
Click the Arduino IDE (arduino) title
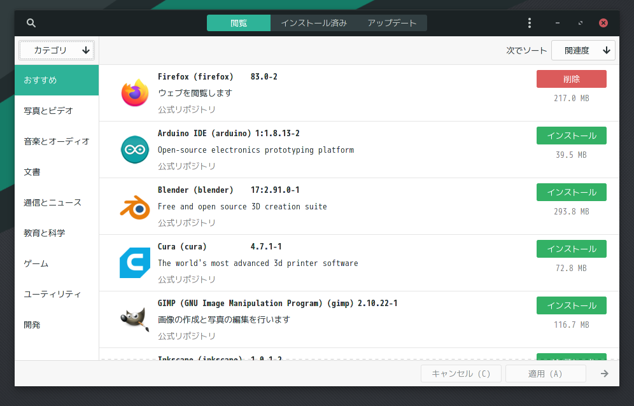[x=204, y=134]
